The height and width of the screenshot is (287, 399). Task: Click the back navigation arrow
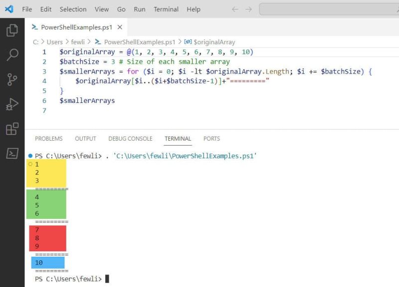click(x=234, y=9)
